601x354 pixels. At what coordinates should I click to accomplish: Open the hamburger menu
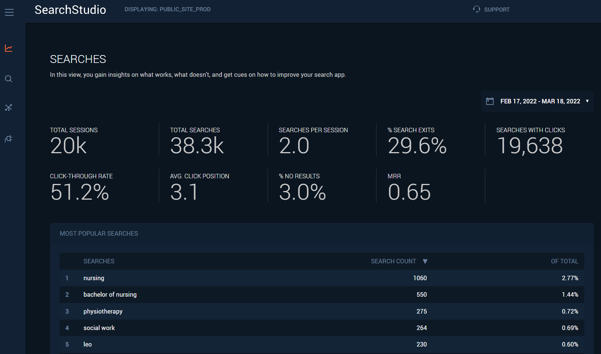(9, 12)
